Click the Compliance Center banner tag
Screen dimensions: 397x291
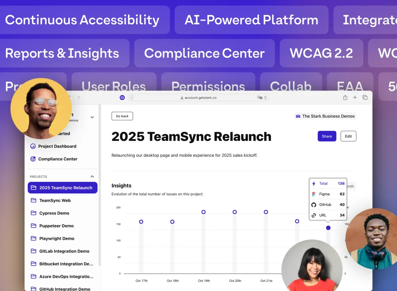pos(204,53)
